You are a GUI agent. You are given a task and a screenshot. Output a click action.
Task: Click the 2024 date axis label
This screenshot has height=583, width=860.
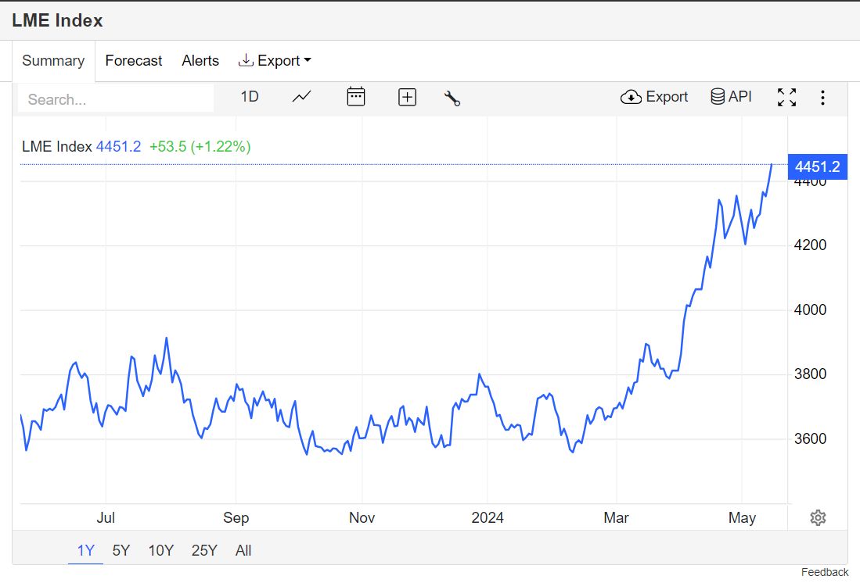click(488, 518)
